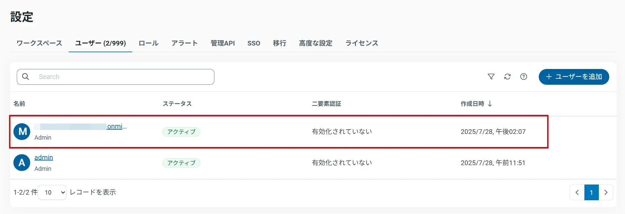Refresh the user list with the reload icon
The height and width of the screenshot is (214, 625).
click(507, 77)
